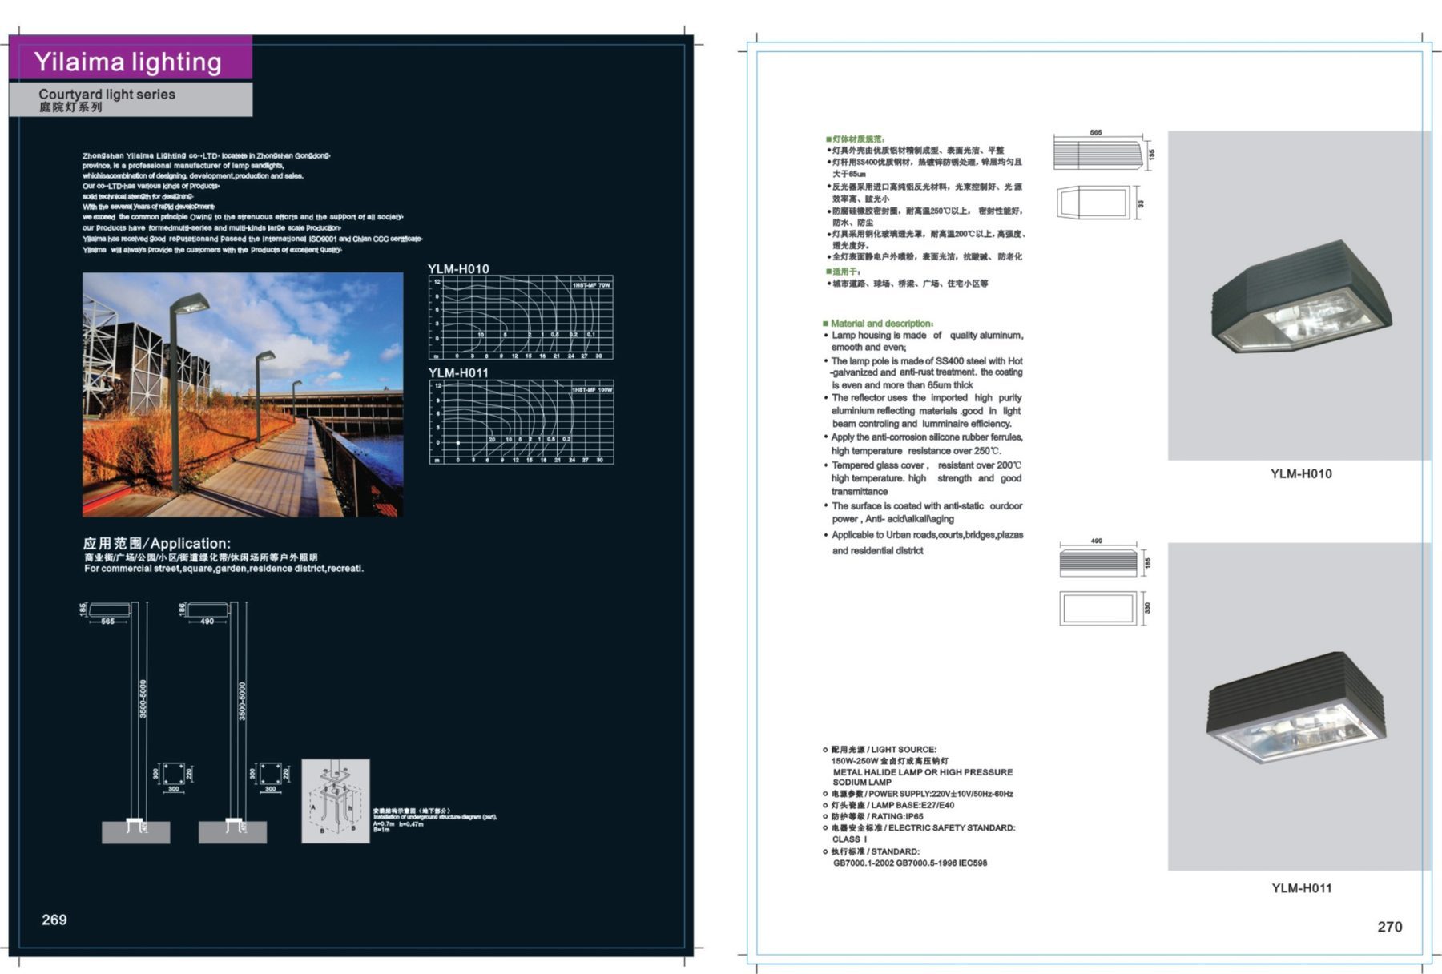Click the "Yilaima lighting" title banner
Image resolution: width=1442 pixels, height=974 pixels.
[131, 58]
